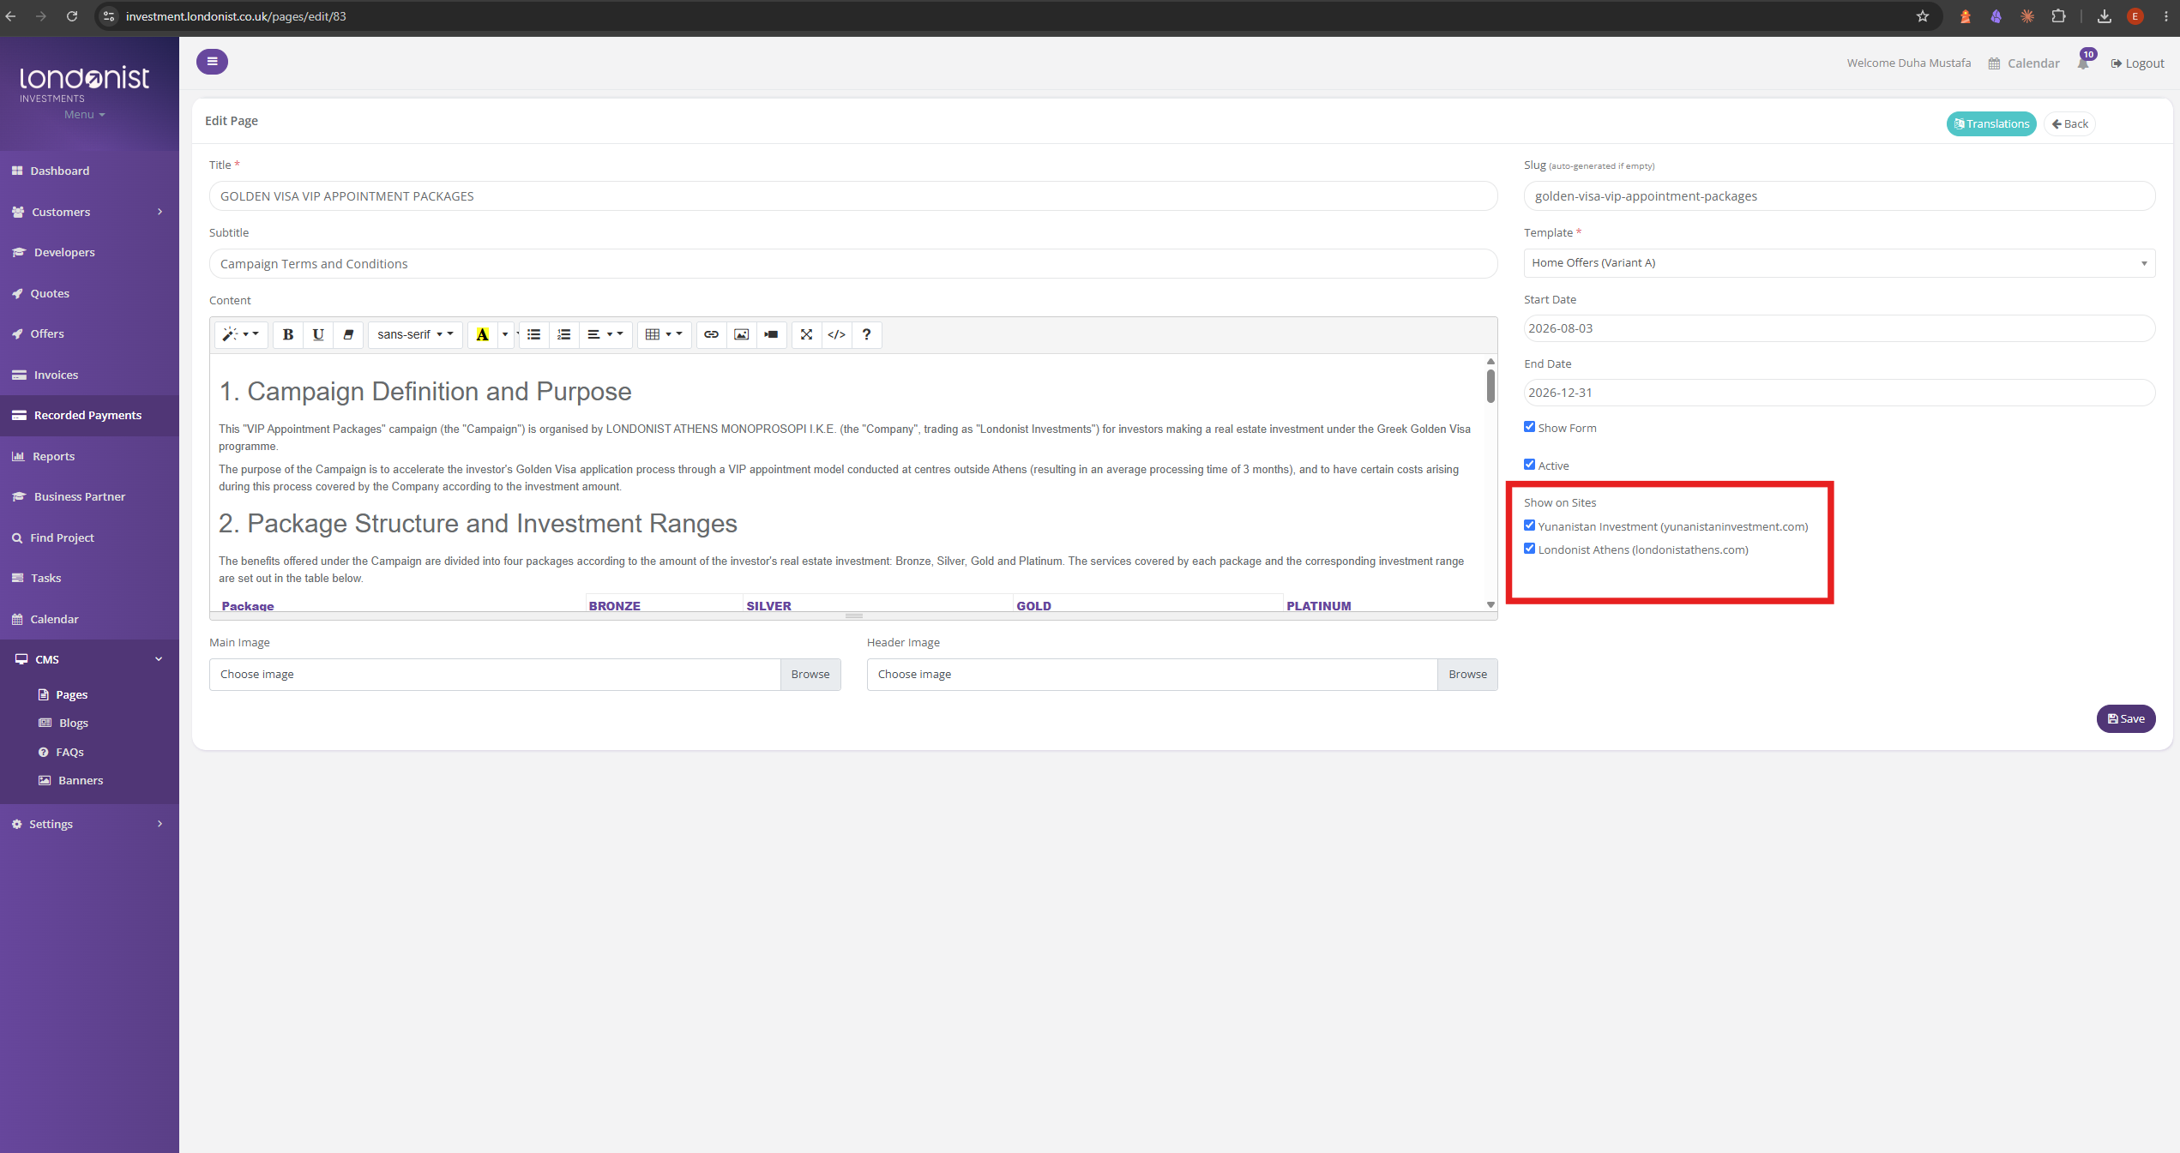Switch editor to fullscreen mode
This screenshot has height=1153, width=2180.
(x=807, y=334)
